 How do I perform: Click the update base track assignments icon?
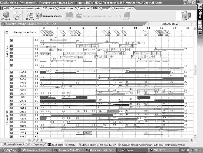point(79,16)
